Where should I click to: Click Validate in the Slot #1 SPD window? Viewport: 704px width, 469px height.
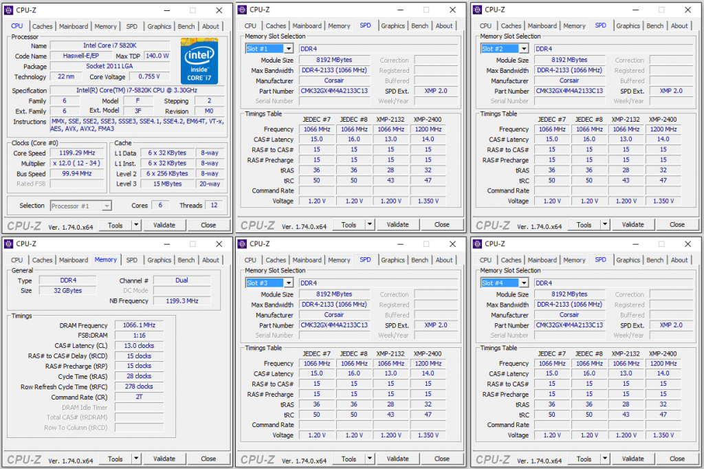[399, 224]
